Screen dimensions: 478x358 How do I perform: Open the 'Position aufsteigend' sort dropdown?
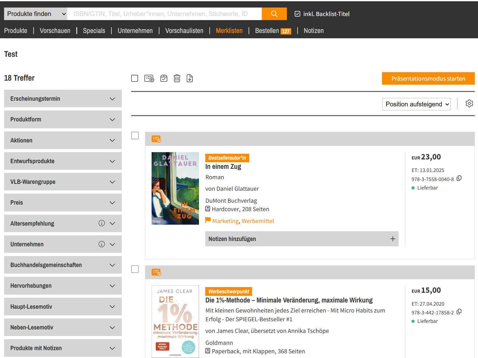pos(416,104)
